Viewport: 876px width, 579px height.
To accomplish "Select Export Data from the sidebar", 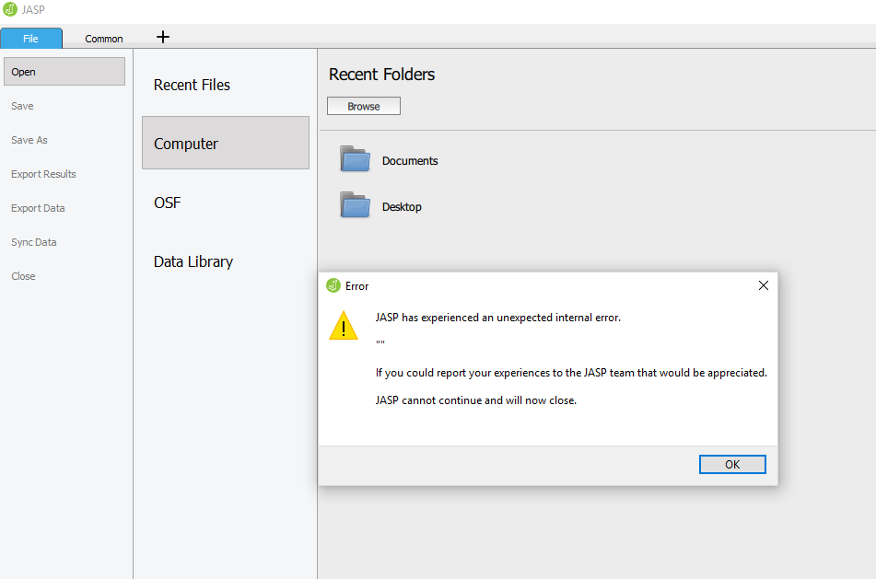I will point(37,208).
